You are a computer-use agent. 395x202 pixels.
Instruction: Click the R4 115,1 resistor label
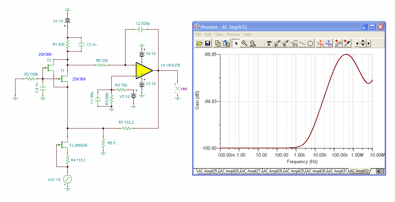coord(78,160)
